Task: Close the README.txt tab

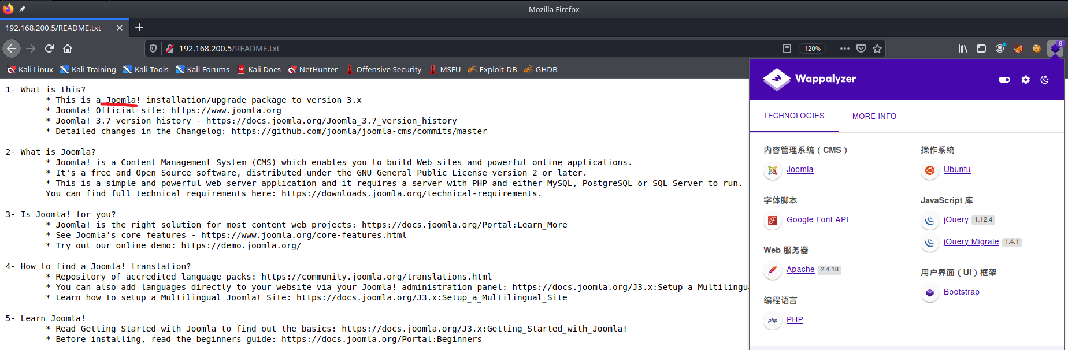Action: point(120,28)
